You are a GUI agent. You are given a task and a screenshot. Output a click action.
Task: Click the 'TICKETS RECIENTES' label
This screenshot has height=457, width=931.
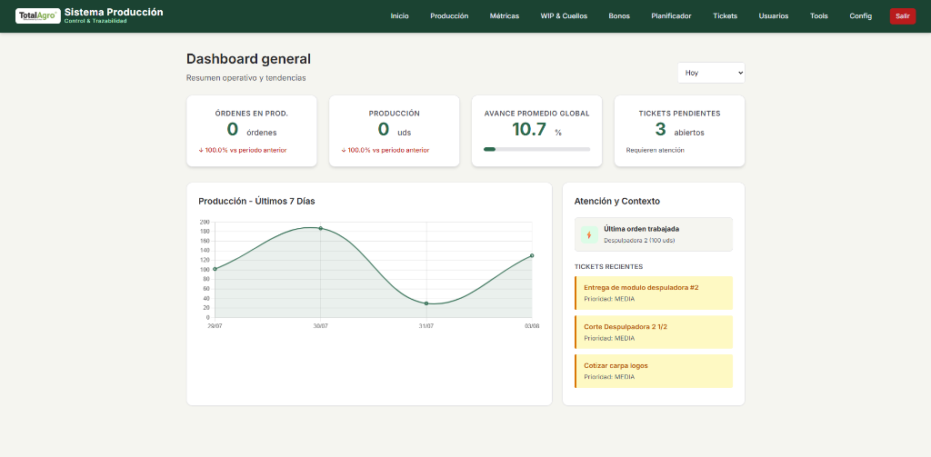tap(608, 266)
